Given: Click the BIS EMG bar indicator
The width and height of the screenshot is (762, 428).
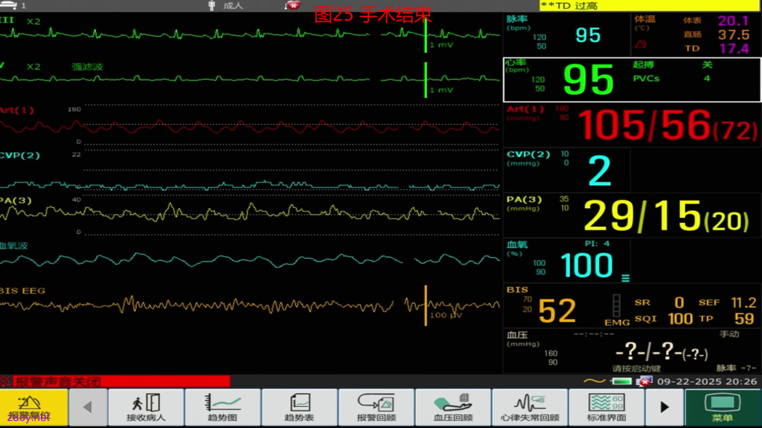Looking at the screenshot, I should pos(617,307).
